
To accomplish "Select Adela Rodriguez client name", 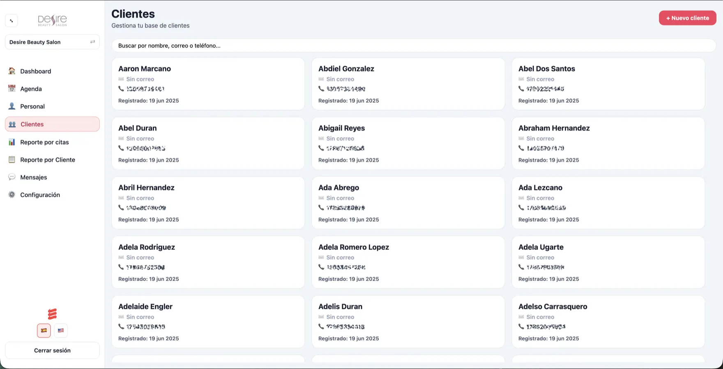I will 147,247.
